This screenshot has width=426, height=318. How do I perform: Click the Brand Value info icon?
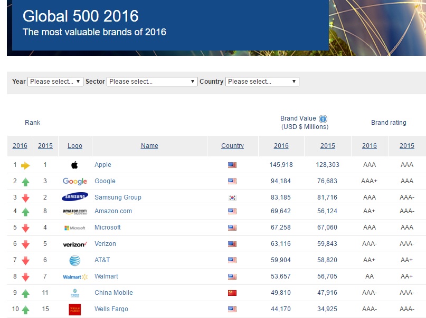pos(323,119)
